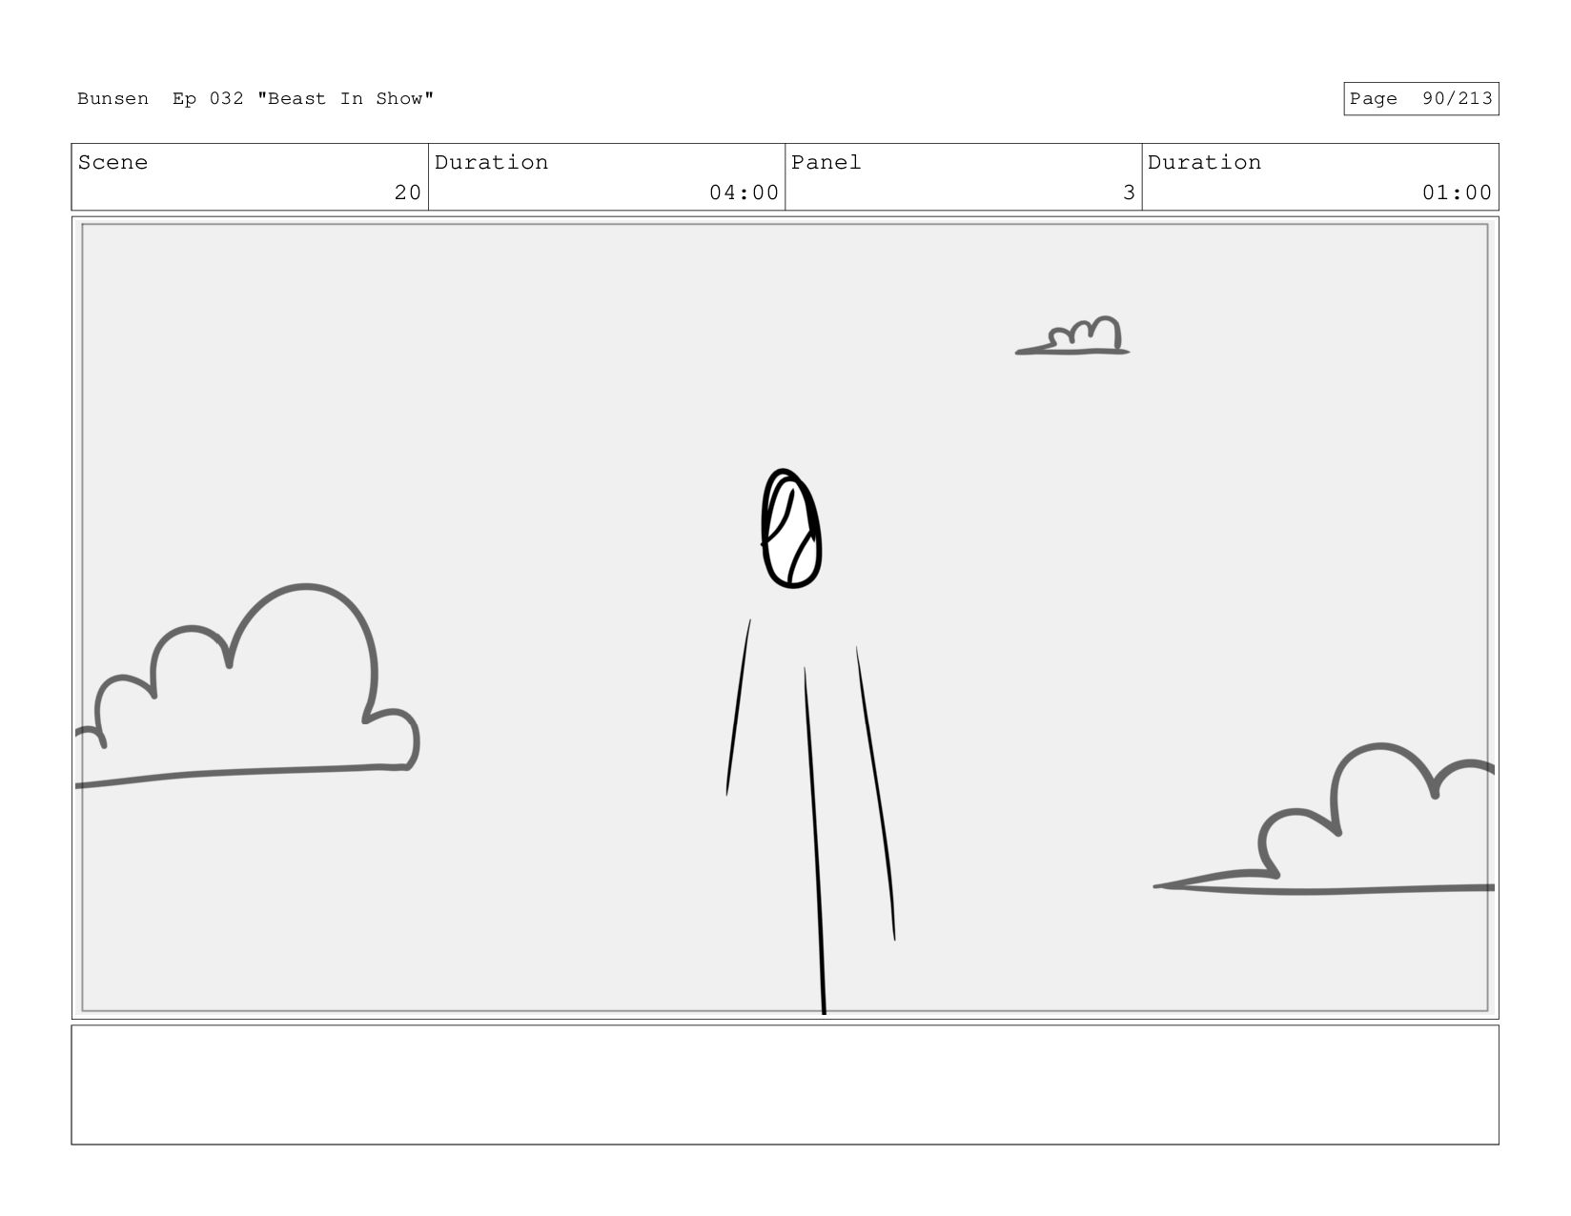The image size is (1571, 1216).
Task: Click the large cloud on the left
Action: coord(248,686)
